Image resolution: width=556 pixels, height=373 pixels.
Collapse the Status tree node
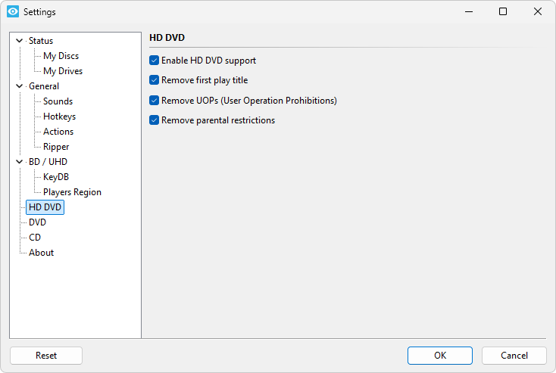pos(20,41)
